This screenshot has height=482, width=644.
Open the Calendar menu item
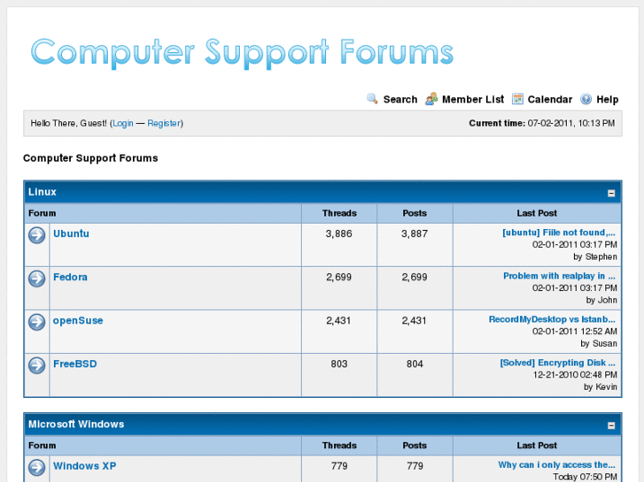point(549,99)
